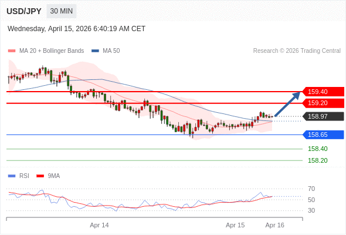This screenshot has width=346, height=235.
Task: Click the 158.20 support level value
Action: 317,160
